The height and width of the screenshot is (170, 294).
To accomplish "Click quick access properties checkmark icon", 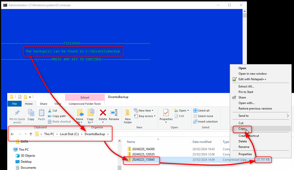I will [20, 97].
